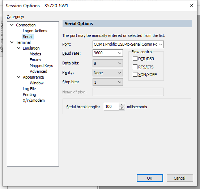Click the Cancel button
This screenshot has height=189, width=200.
point(180,178)
